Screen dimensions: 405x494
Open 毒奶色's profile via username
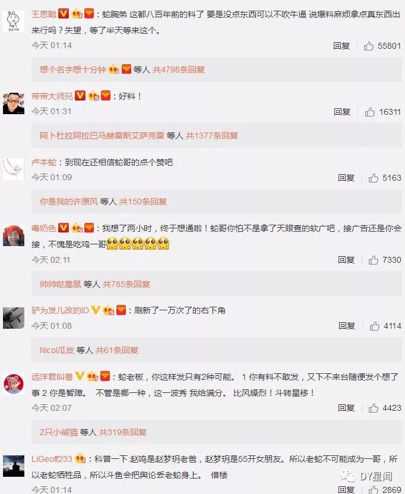coord(44,228)
